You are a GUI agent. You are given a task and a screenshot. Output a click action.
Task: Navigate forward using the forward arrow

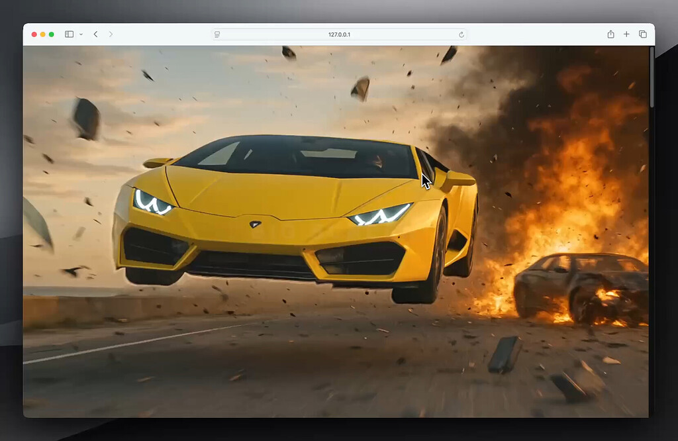click(x=111, y=34)
